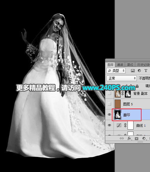Select the layer named 图层 5
Image resolution: width=150 pixels, height=172 pixels.
pos(128,104)
